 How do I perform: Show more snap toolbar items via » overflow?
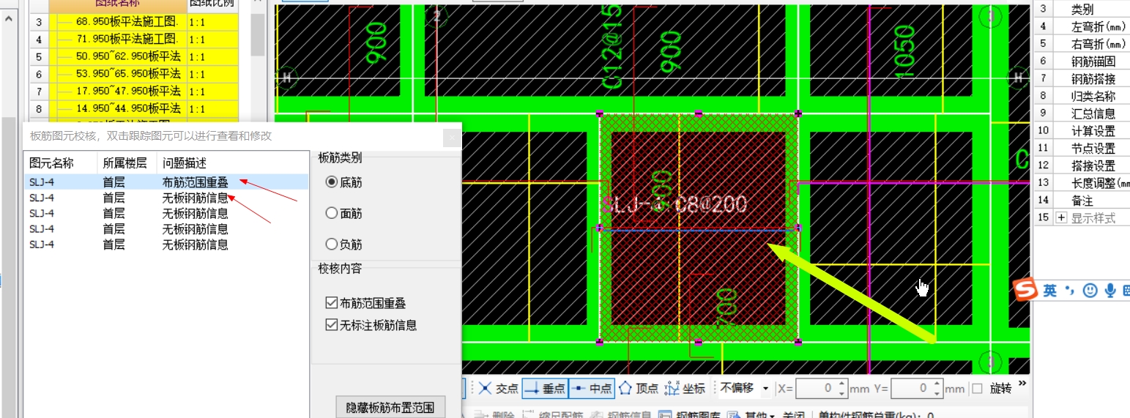(x=1022, y=384)
